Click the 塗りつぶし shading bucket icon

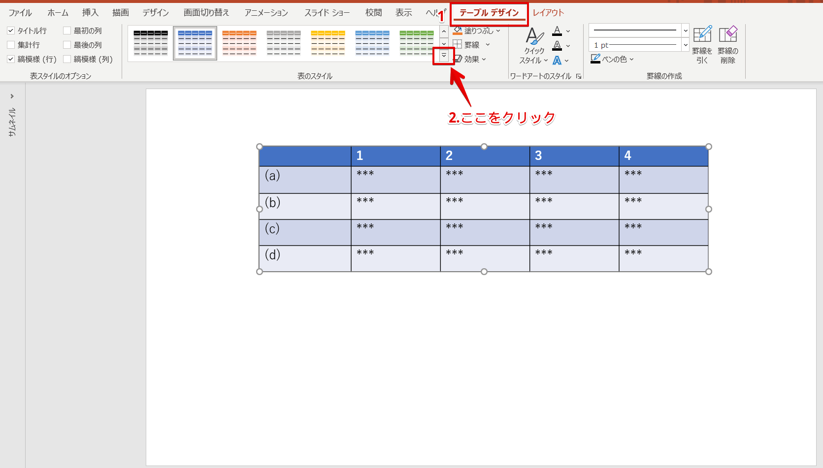458,31
